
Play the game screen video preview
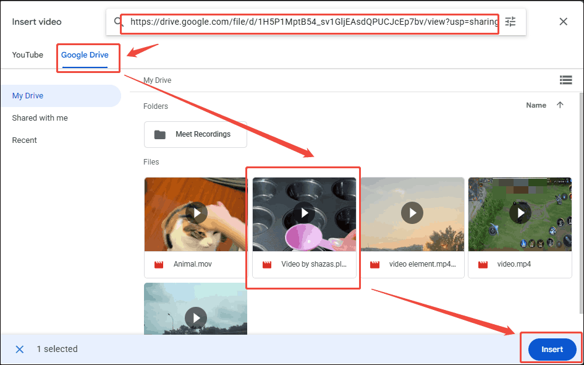(520, 213)
